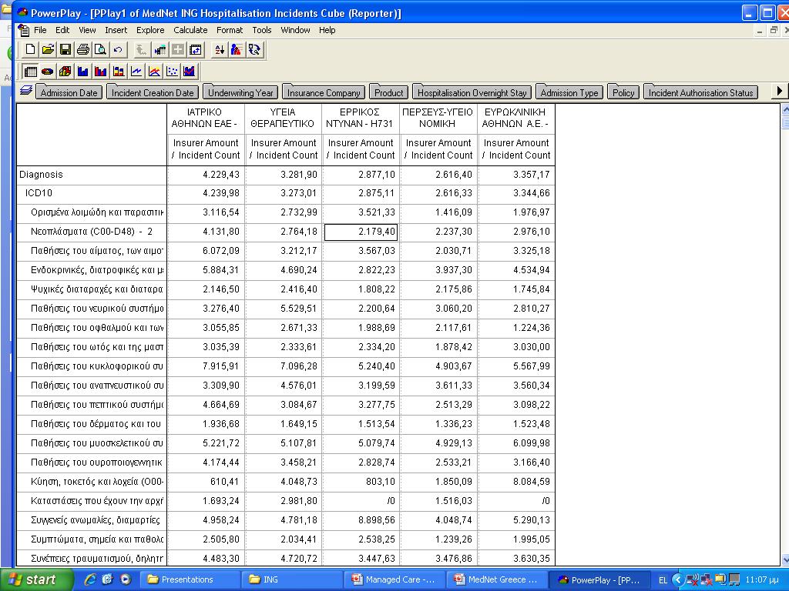789x591 pixels.
Task: Open the Incident Creation Date dimension folder
Action: [153, 92]
